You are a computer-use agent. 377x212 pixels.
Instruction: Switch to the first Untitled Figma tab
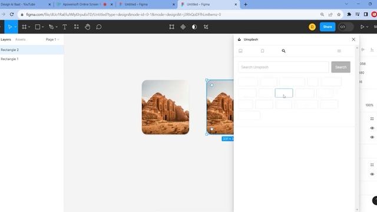[146, 4]
